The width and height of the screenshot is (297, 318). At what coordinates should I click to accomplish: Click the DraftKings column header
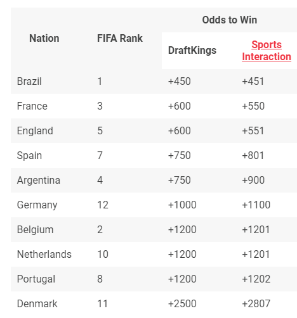tap(192, 51)
